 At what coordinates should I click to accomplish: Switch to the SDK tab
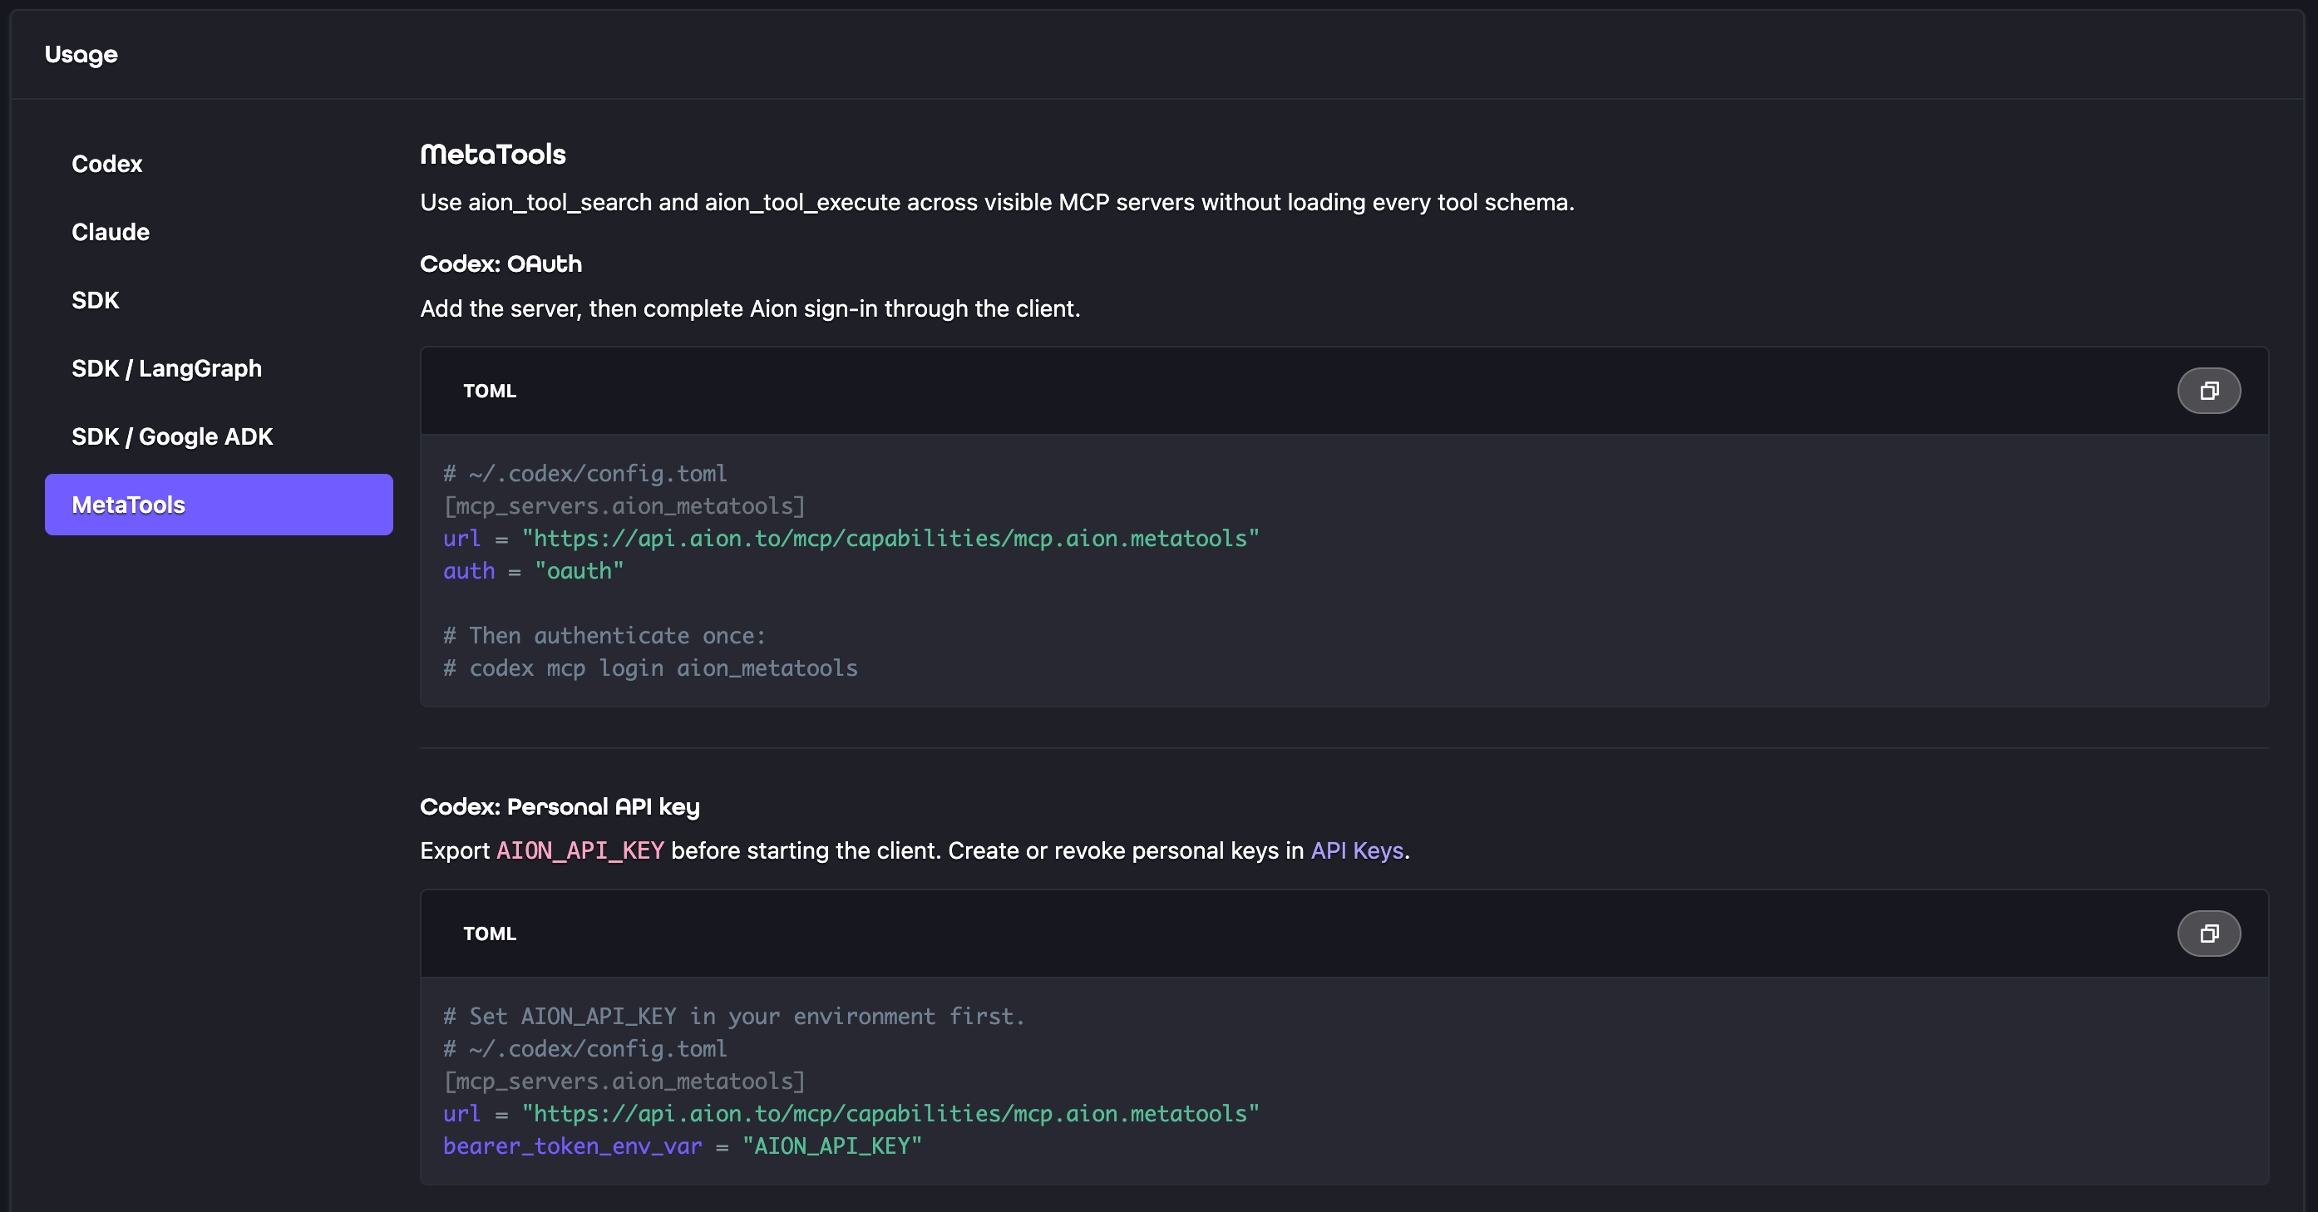219,301
